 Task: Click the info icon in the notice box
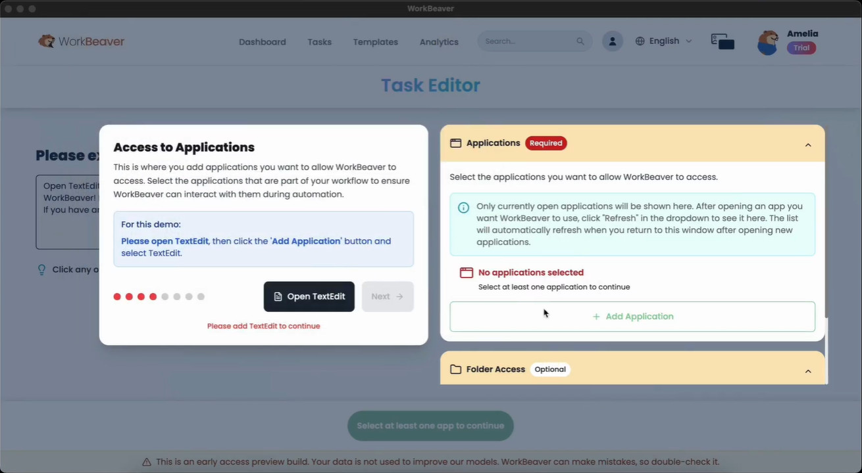click(x=464, y=208)
